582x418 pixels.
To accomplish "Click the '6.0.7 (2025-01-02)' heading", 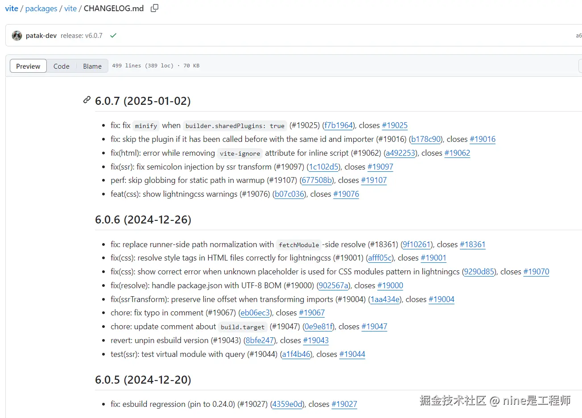I will click(143, 101).
